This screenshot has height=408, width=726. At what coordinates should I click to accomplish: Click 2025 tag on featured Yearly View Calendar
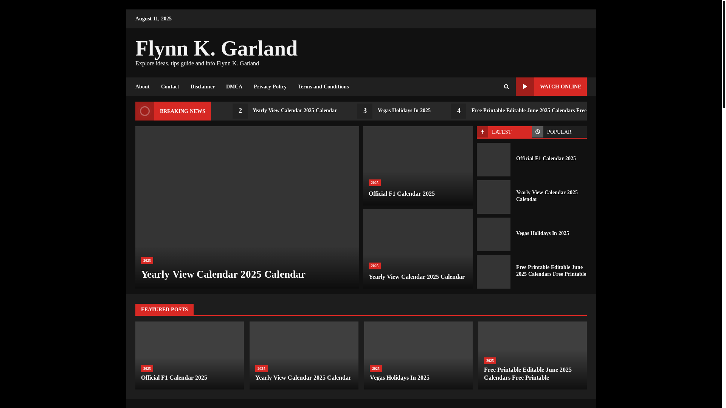pyautogui.click(x=261, y=369)
